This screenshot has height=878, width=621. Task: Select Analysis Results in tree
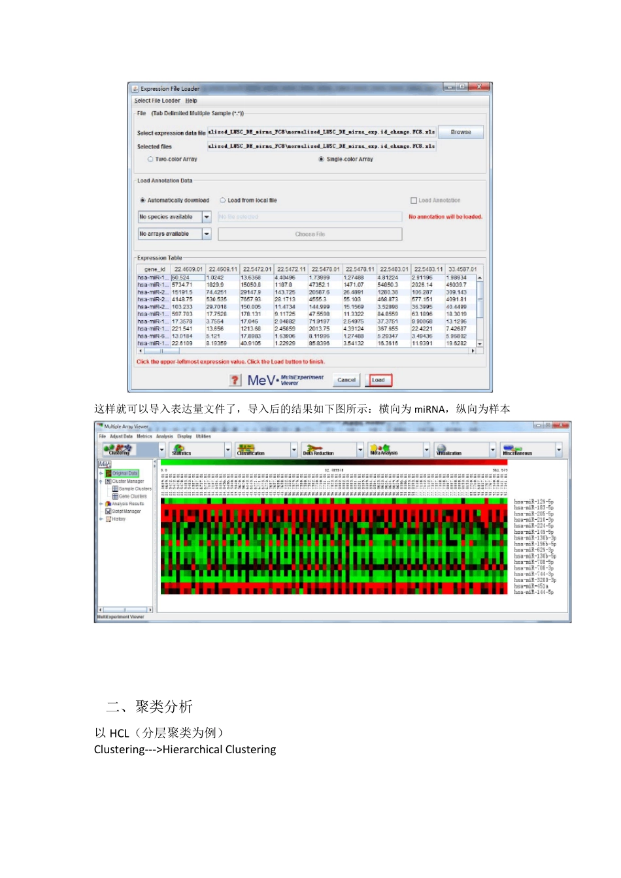(x=125, y=504)
